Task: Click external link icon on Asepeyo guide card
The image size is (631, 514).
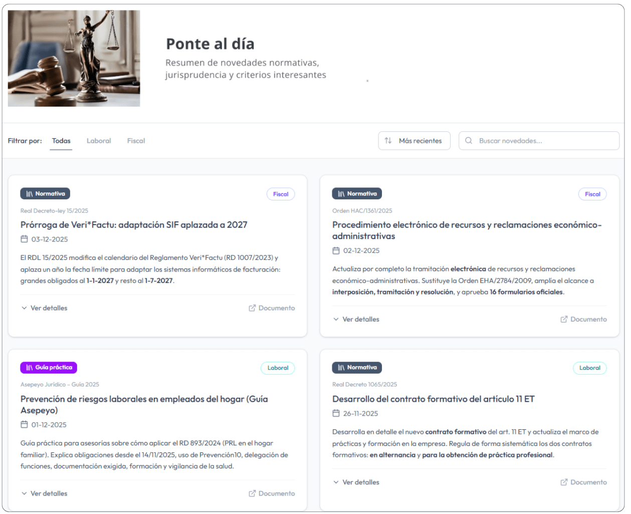Action: click(252, 493)
